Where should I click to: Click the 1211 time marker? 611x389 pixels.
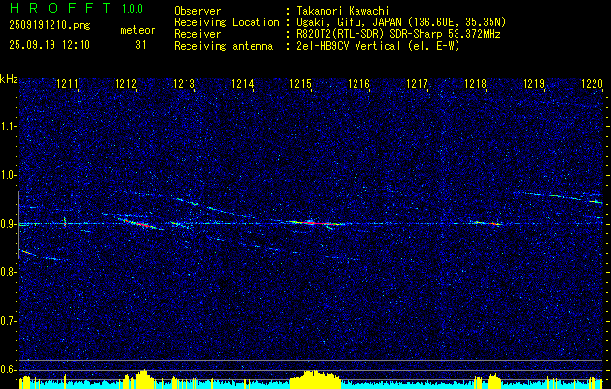67,83
